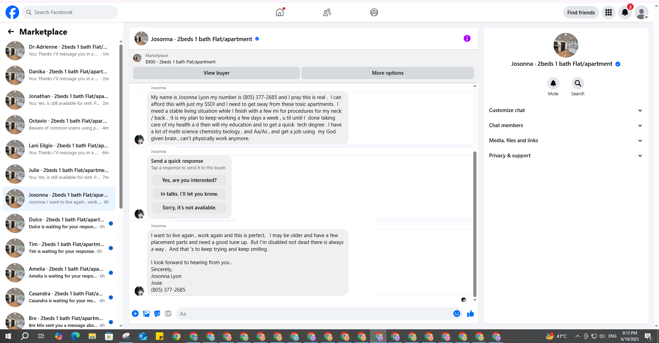This screenshot has height=343, width=659.
Task: Open Outlook from the taskbar
Action: pyautogui.click(x=143, y=336)
